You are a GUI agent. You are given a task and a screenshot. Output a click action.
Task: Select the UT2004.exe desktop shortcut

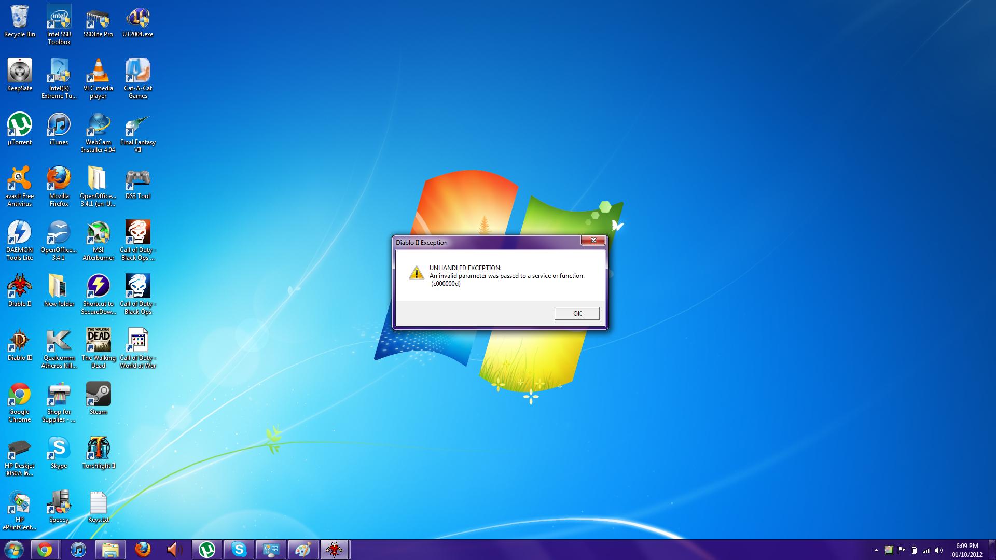pyautogui.click(x=137, y=22)
